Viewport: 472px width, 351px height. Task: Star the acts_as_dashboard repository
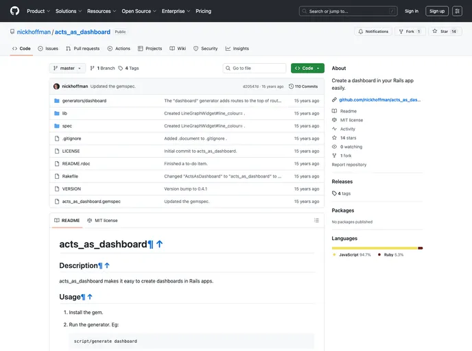445,32
